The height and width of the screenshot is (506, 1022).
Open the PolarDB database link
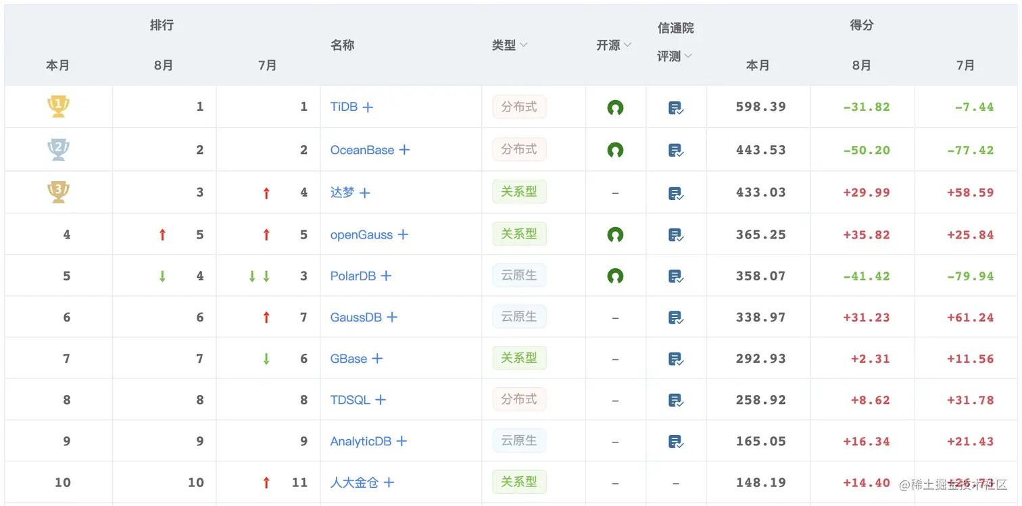(353, 276)
